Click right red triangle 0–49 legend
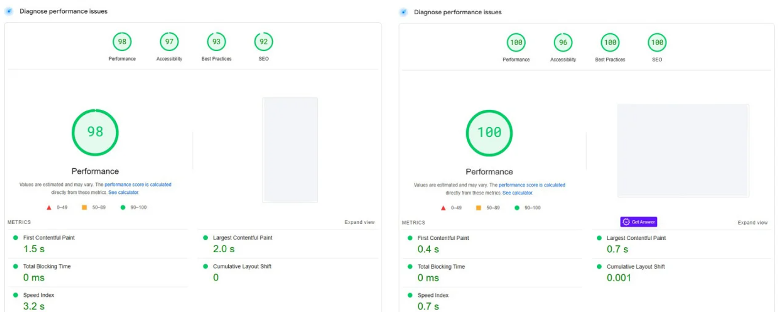Screen dimensions: 779x312 pyautogui.click(x=451, y=208)
